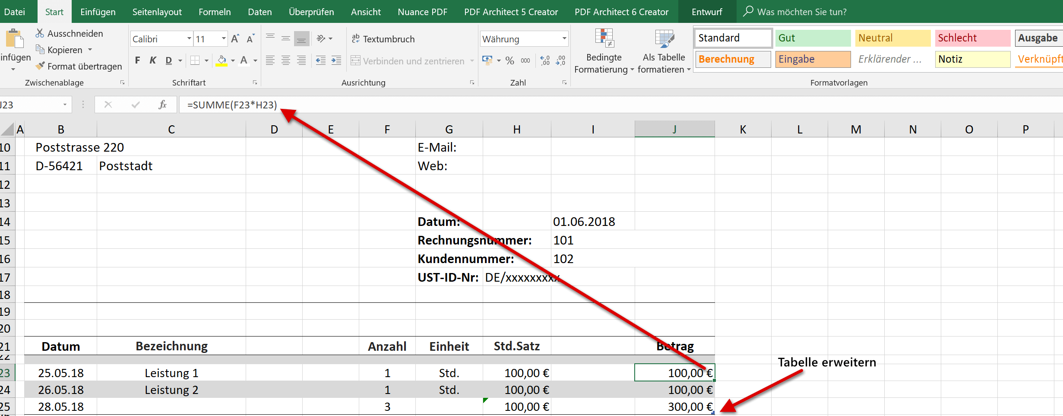Expand the underline style dropdown arrow
This screenshot has height=416, width=1063.
180,60
